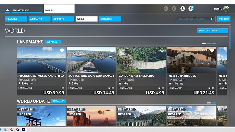The image size is (235, 132).
Task: Switch to the AIRPORTS category tab
Action: (x=63, y=19)
